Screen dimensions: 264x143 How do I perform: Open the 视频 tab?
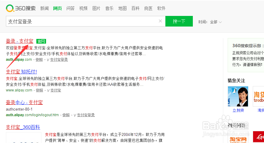click(x=83, y=8)
